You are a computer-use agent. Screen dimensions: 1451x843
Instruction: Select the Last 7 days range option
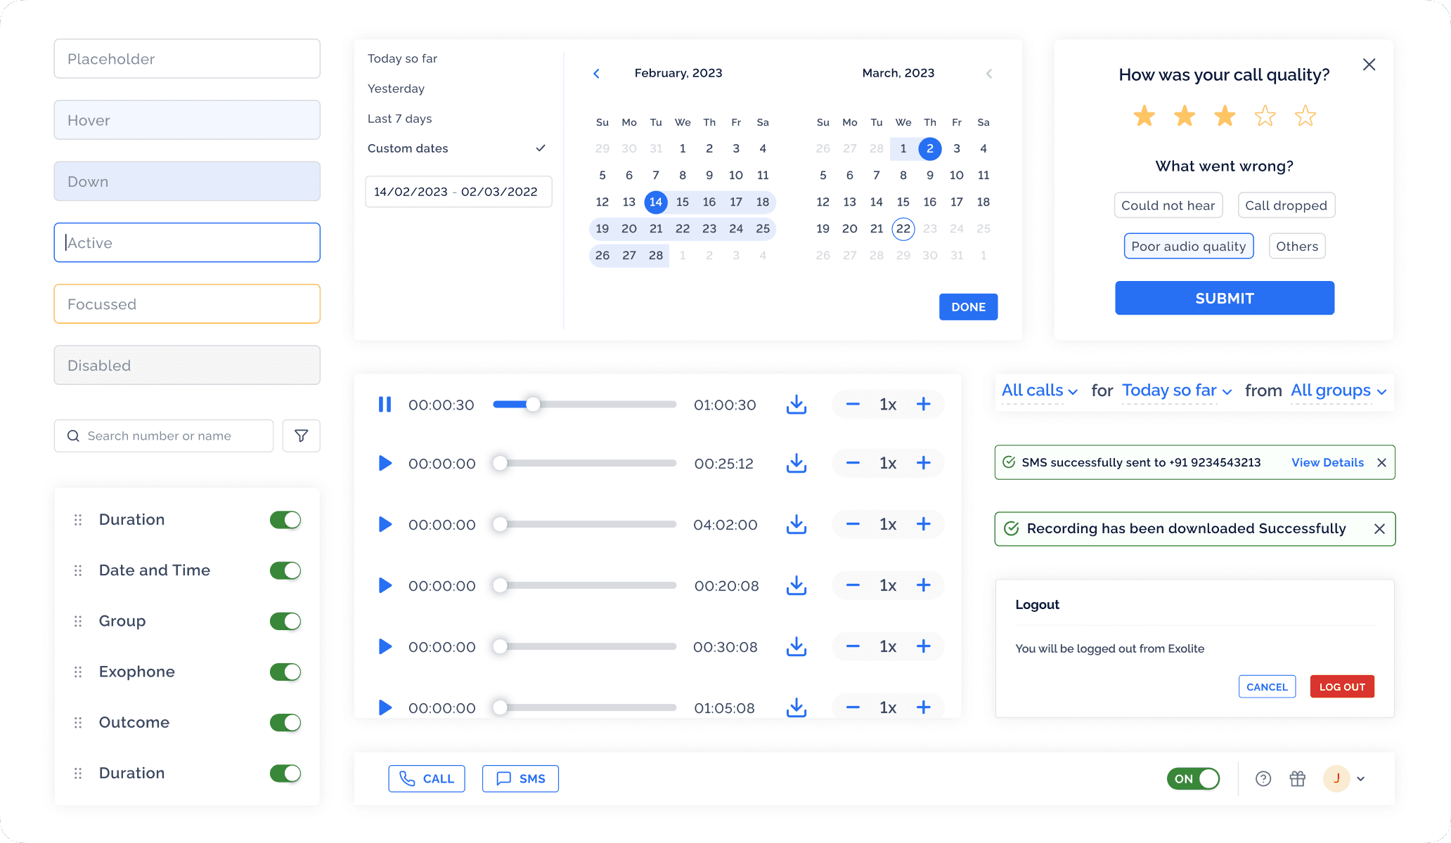399,119
